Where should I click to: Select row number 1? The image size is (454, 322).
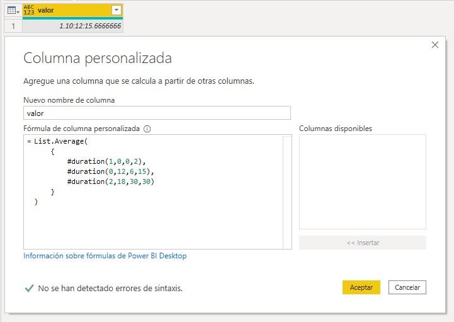[12, 26]
